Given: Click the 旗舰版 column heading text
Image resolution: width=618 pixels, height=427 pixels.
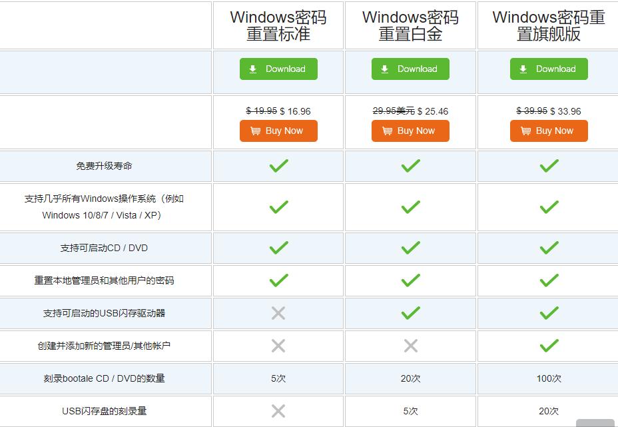Looking at the screenshot, I should (x=549, y=25).
